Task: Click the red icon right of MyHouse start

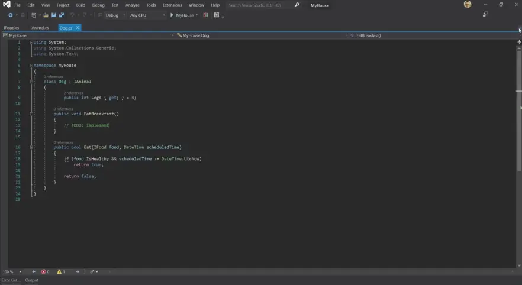Action: pyautogui.click(x=206, y=15)
